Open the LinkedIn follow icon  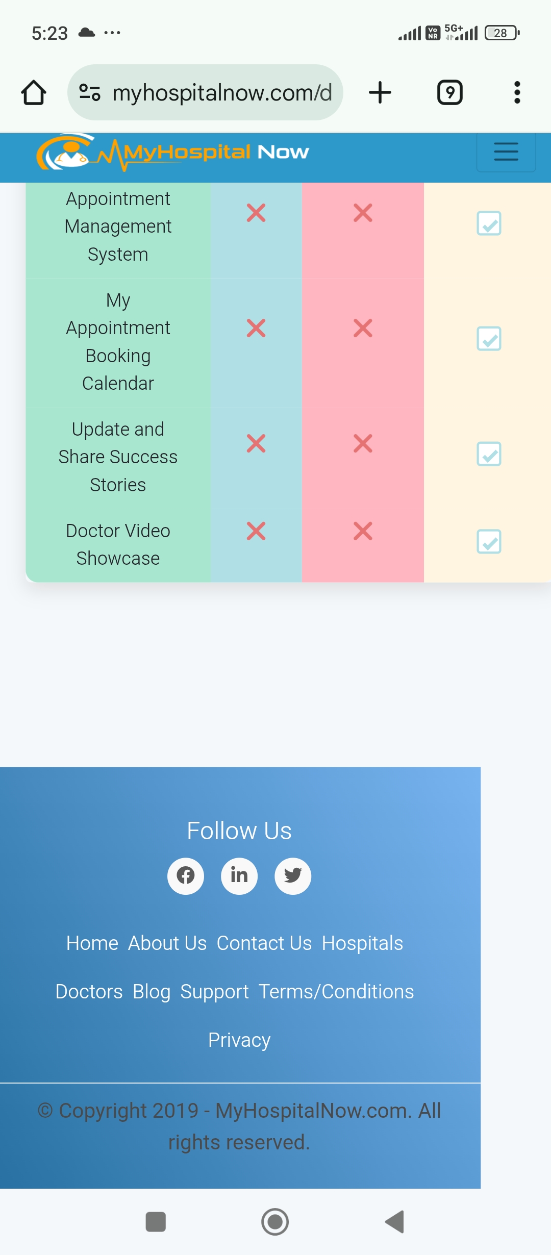239,876
